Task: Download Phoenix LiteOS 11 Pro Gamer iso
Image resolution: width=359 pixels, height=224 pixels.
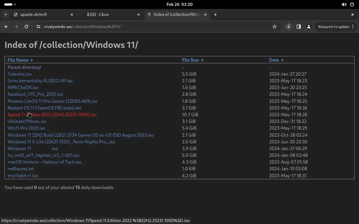Action: point(52,101)
